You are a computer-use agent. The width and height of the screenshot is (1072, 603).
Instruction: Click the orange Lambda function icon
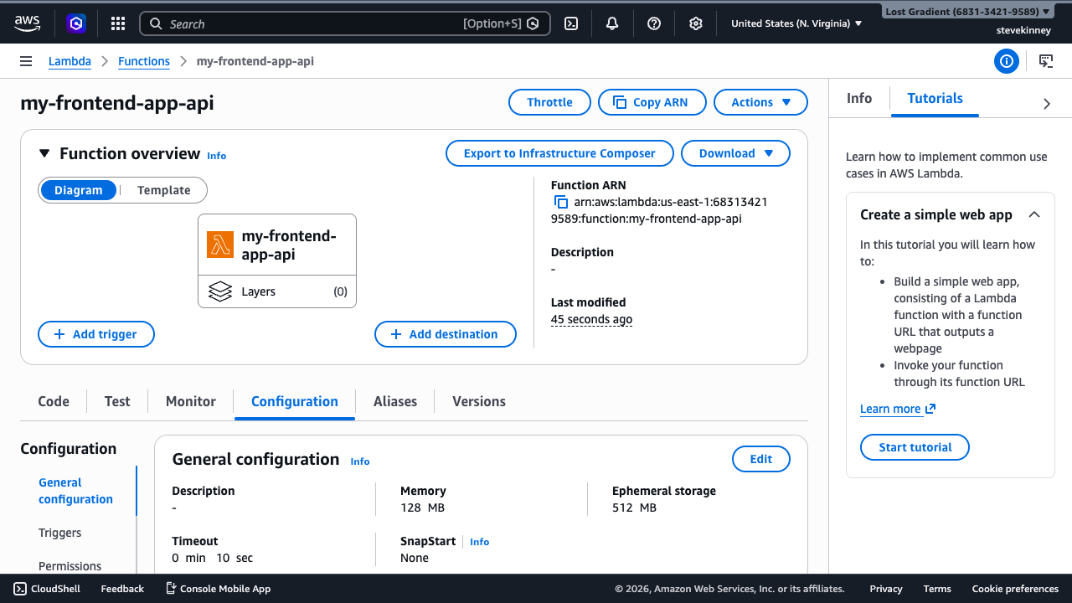click(x=220, y=245)
